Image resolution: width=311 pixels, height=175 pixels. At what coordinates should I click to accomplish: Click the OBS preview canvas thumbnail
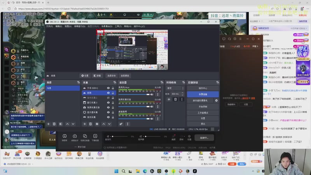pos(132,50)
